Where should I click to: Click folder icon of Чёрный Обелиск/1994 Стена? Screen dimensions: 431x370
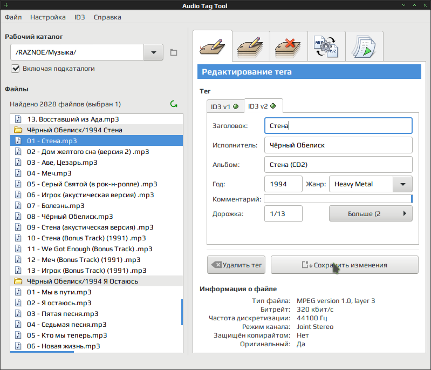[18, 130]
